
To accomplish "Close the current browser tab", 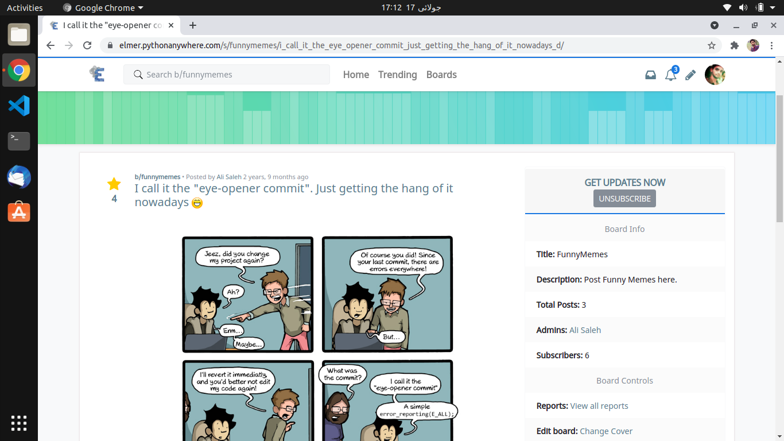I will (x=170, y=25).
